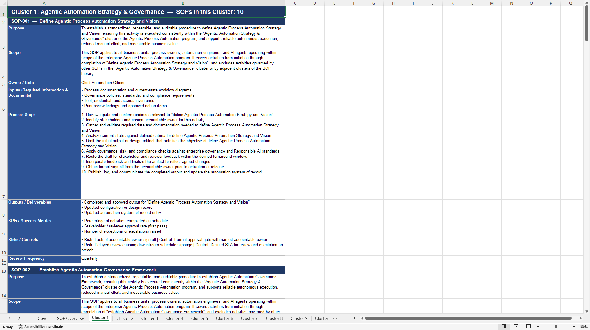Switch to the Cluster 9 sheet
590x330 pixels.
[299, 318]
